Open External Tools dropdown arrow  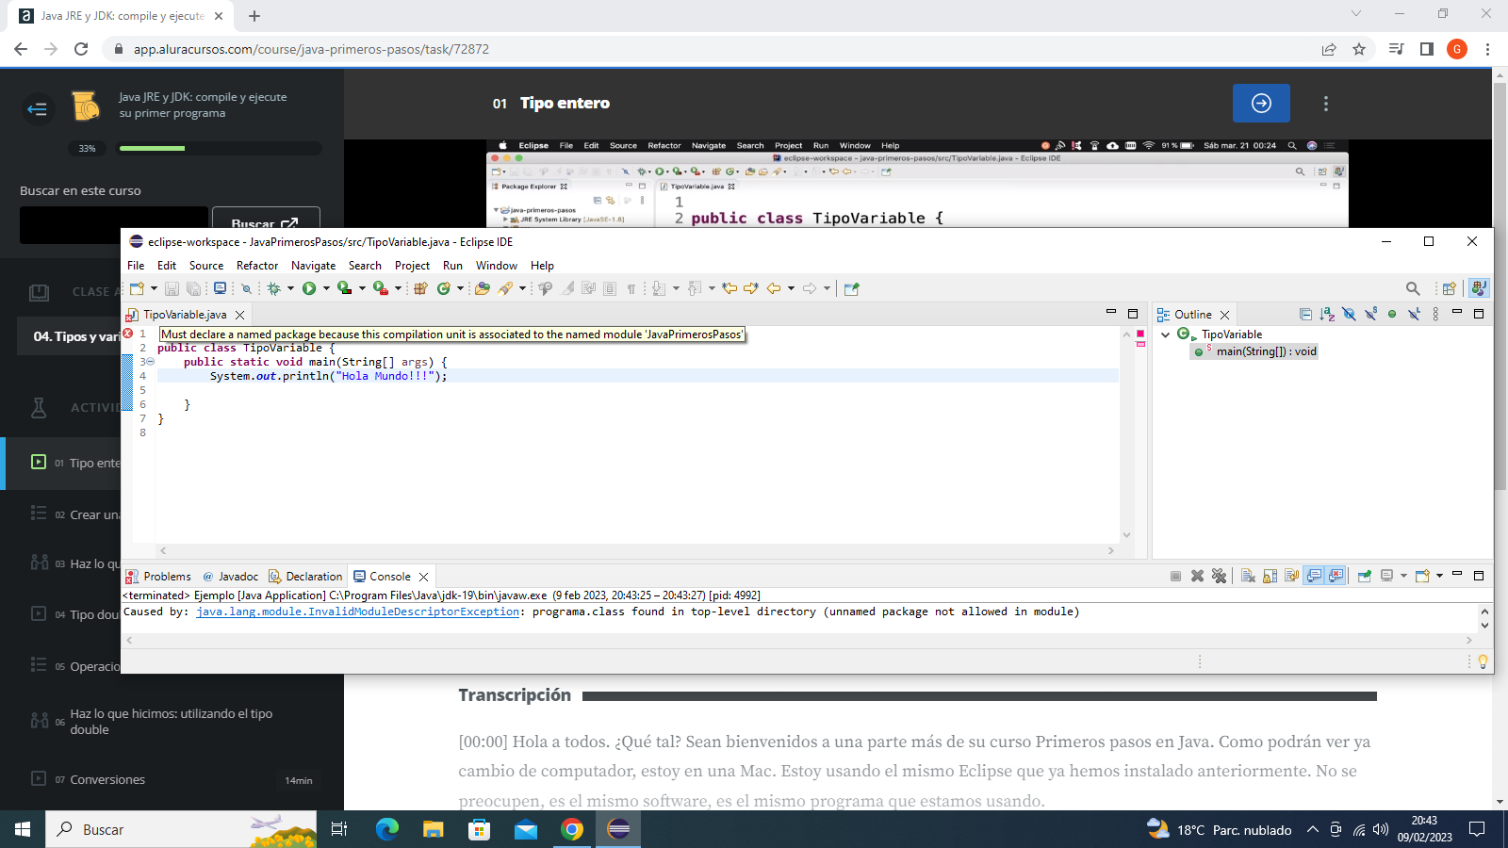coord(398,288)
